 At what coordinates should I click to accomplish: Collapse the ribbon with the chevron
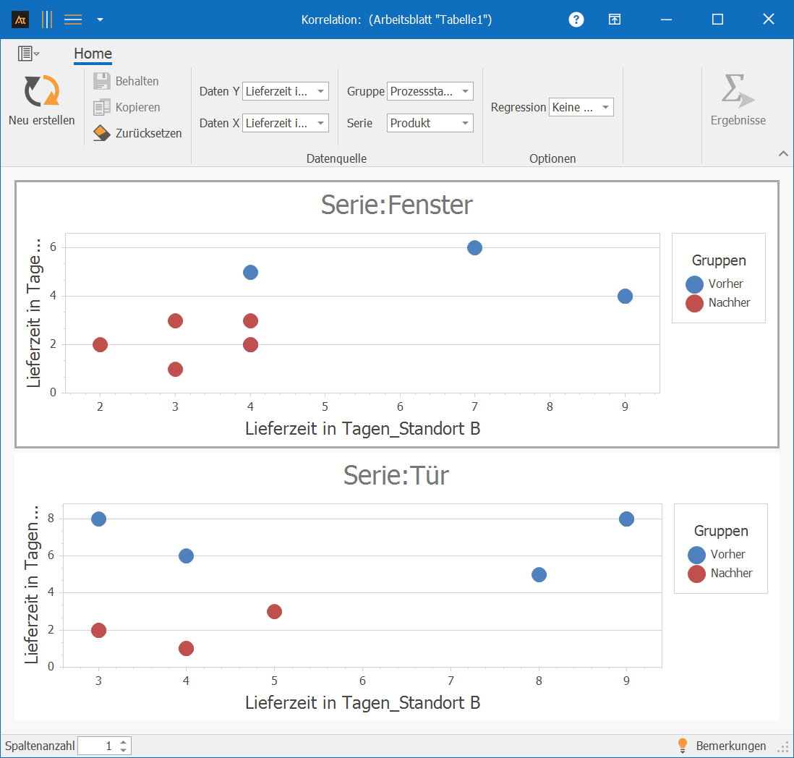coord(782,153)
